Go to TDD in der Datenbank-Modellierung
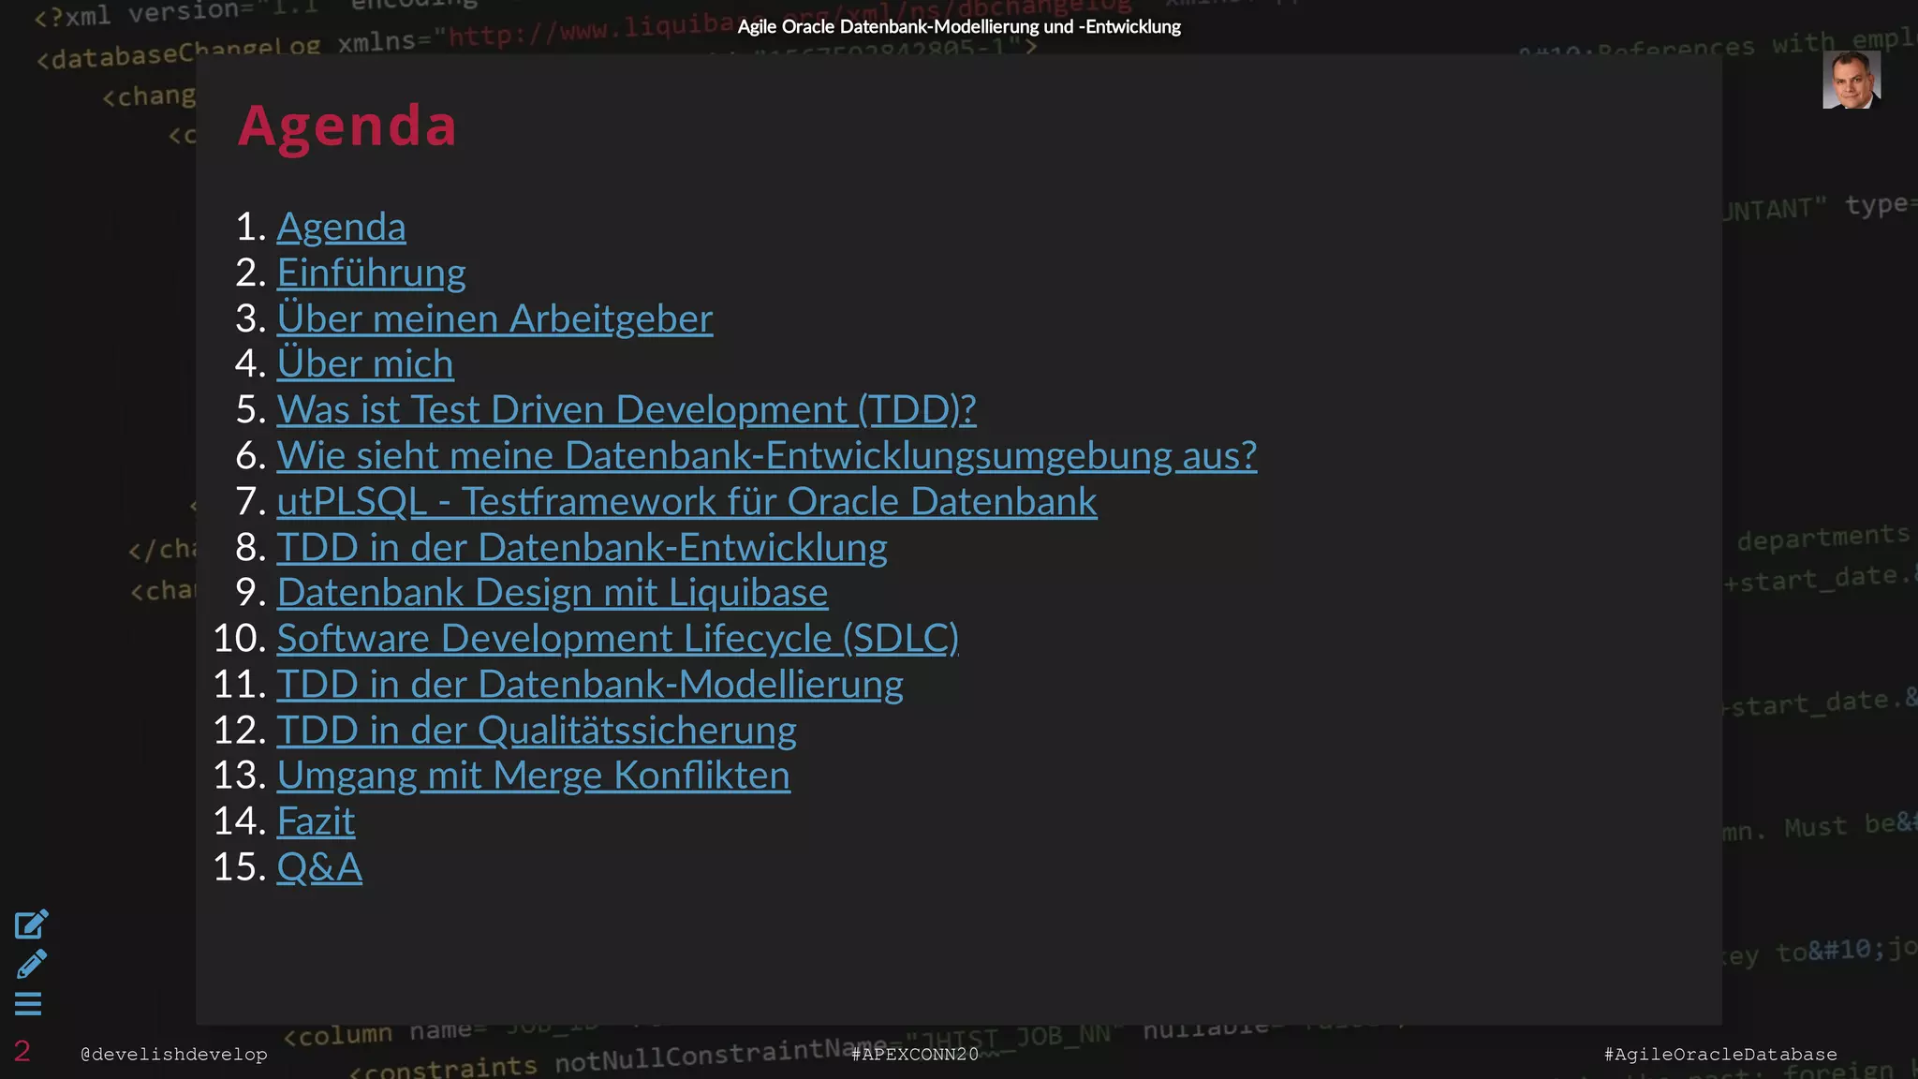Screen dimensions: 1918x1079 pos(590,684)
